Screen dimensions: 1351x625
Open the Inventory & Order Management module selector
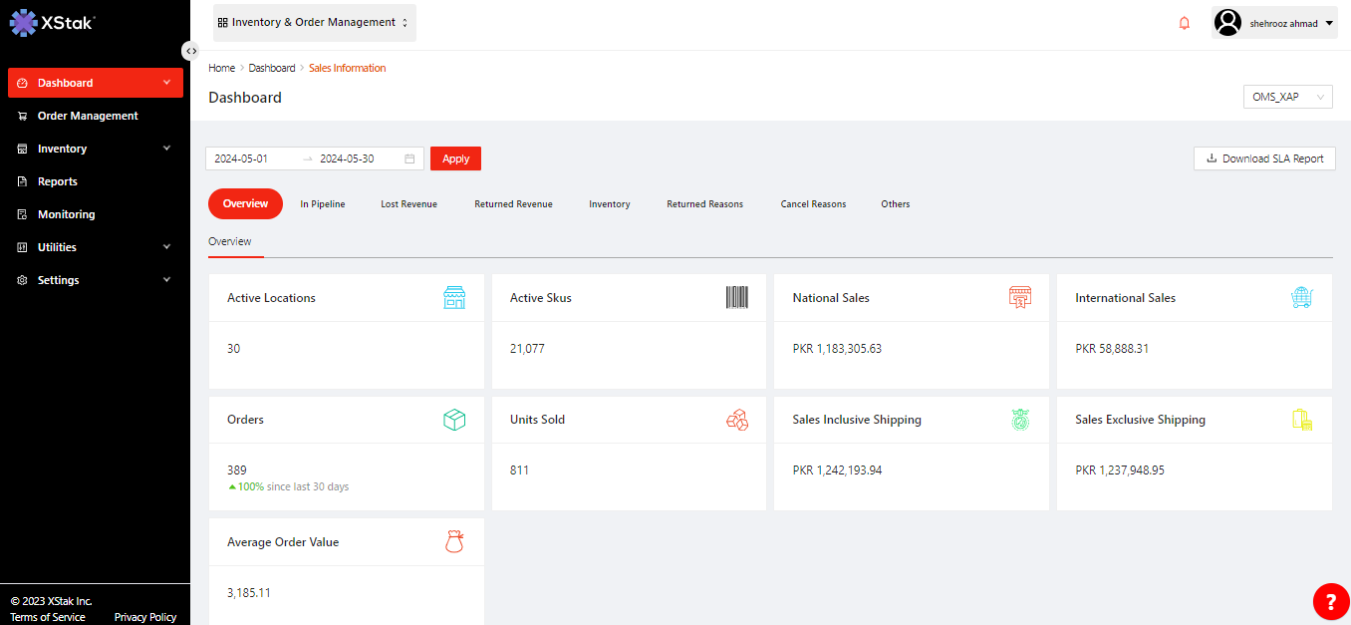point(314,22)
